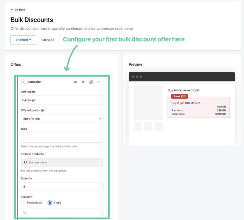The width and height of the screenshot is (244, 220).
Task: Click the Tags input box
Action: point(62,138)
